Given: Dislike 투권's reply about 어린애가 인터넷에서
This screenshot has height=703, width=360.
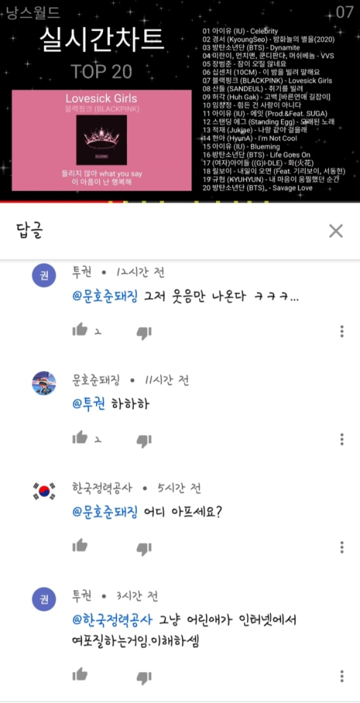Looking at the screenshot, I should 144,677.
